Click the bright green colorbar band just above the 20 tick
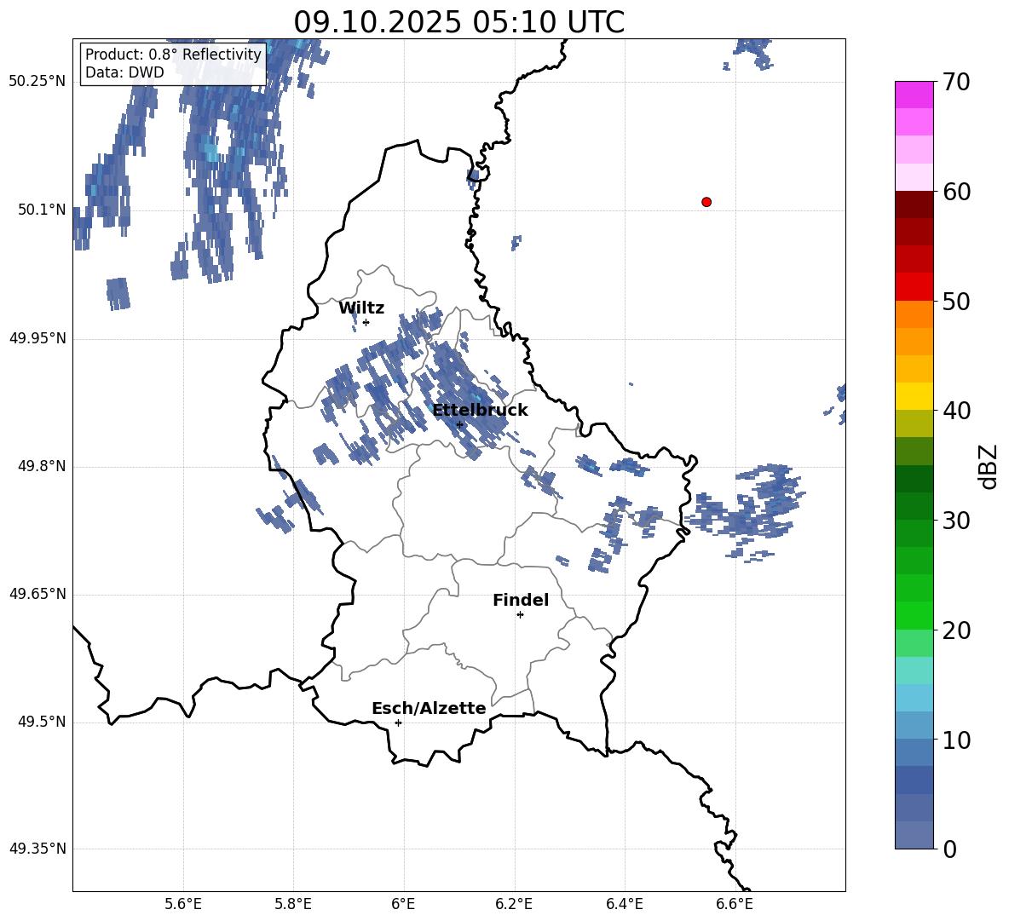 click(x=914, y=616)
